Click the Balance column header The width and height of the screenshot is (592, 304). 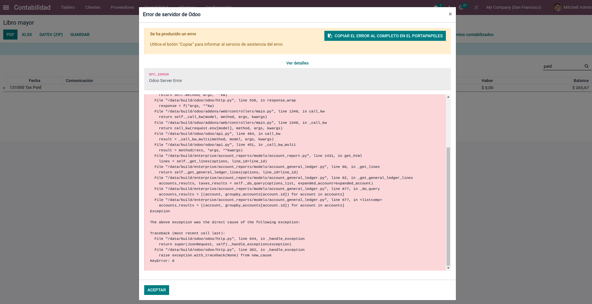coord(581,81)
